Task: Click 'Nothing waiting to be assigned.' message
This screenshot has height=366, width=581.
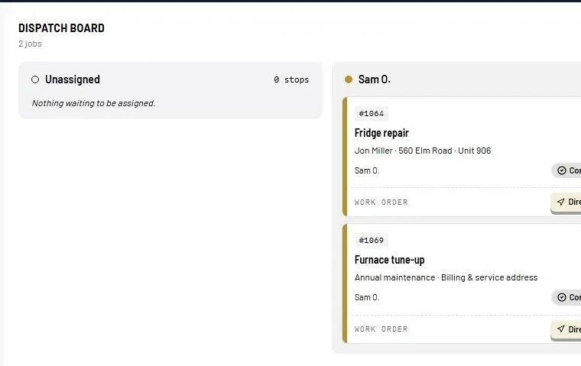Action: pos(93,103)
